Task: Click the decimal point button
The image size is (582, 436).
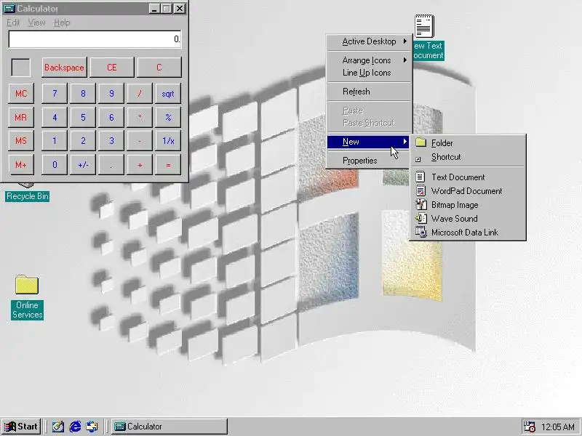Action: pos(111,165)
